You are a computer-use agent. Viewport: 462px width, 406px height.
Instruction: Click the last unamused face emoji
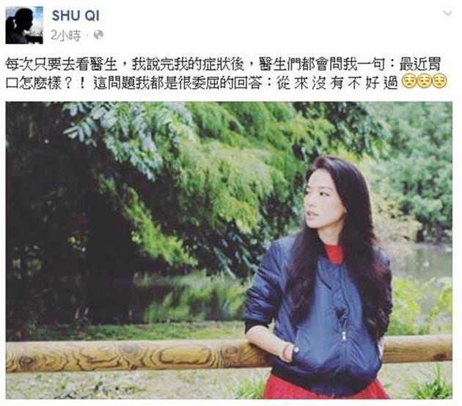(x=439, y=81)
